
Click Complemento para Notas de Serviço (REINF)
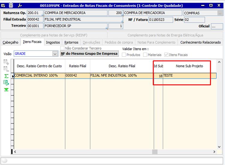click(54, 35)
